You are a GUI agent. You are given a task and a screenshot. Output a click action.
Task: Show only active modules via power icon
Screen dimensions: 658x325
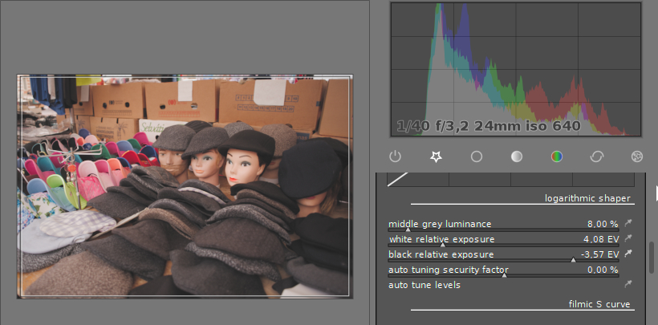[395, 156]
